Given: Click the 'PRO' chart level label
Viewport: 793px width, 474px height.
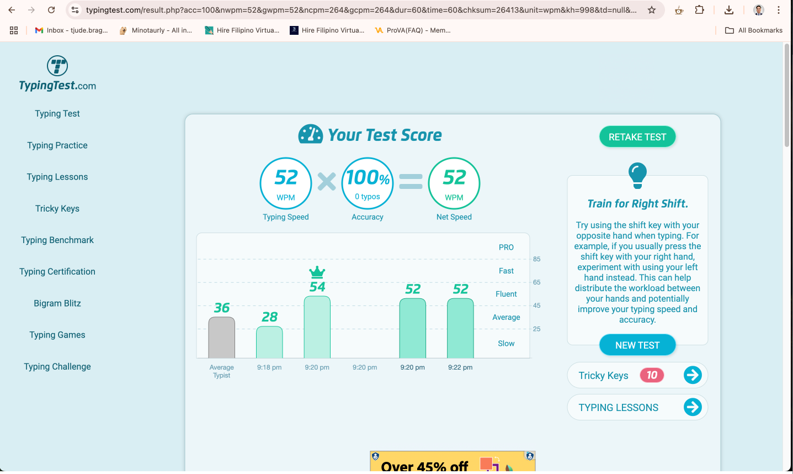Looking at the screenshot, I should (506, 247).
